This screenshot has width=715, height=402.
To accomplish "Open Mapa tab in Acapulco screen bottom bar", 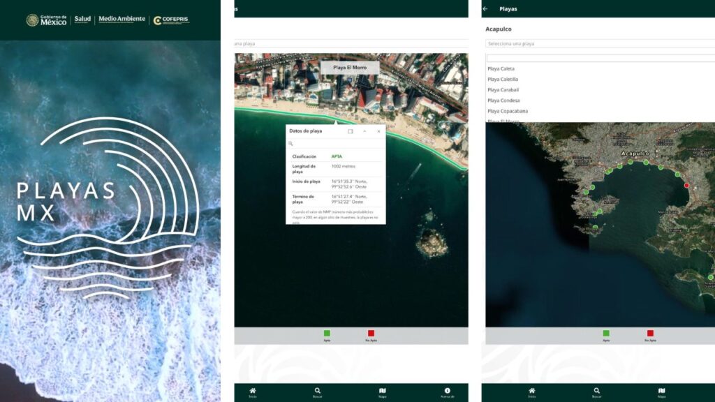I will [662, 392].
